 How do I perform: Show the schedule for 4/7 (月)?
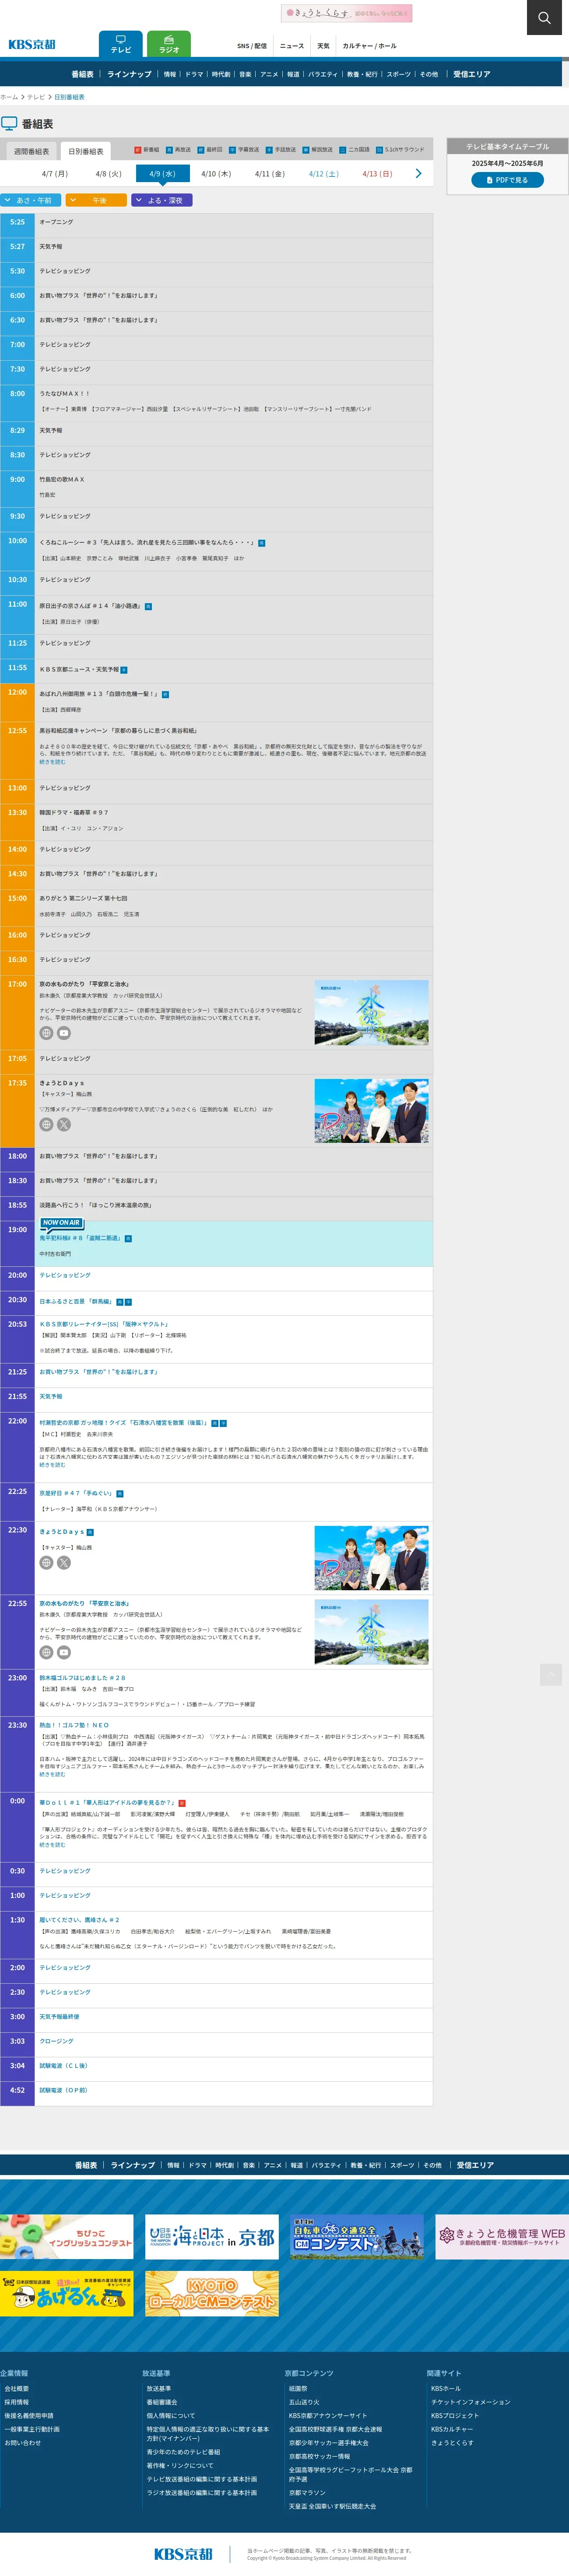[x=55, y=174]
